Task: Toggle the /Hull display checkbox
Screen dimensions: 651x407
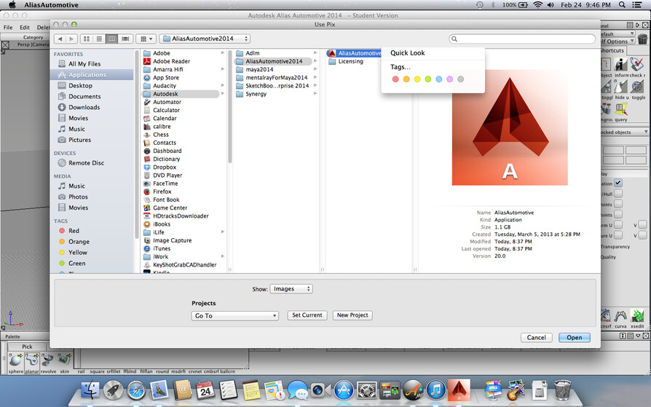Action: (618, 194)
